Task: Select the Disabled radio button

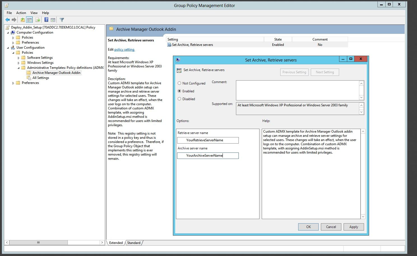Action: (x=179, y=99)
